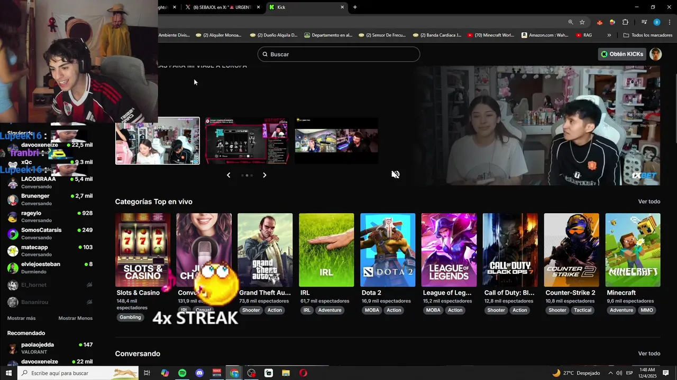677x380 pixels.
Task: Toggle the featured stream mute icon
Action: [x=395, y=175]
